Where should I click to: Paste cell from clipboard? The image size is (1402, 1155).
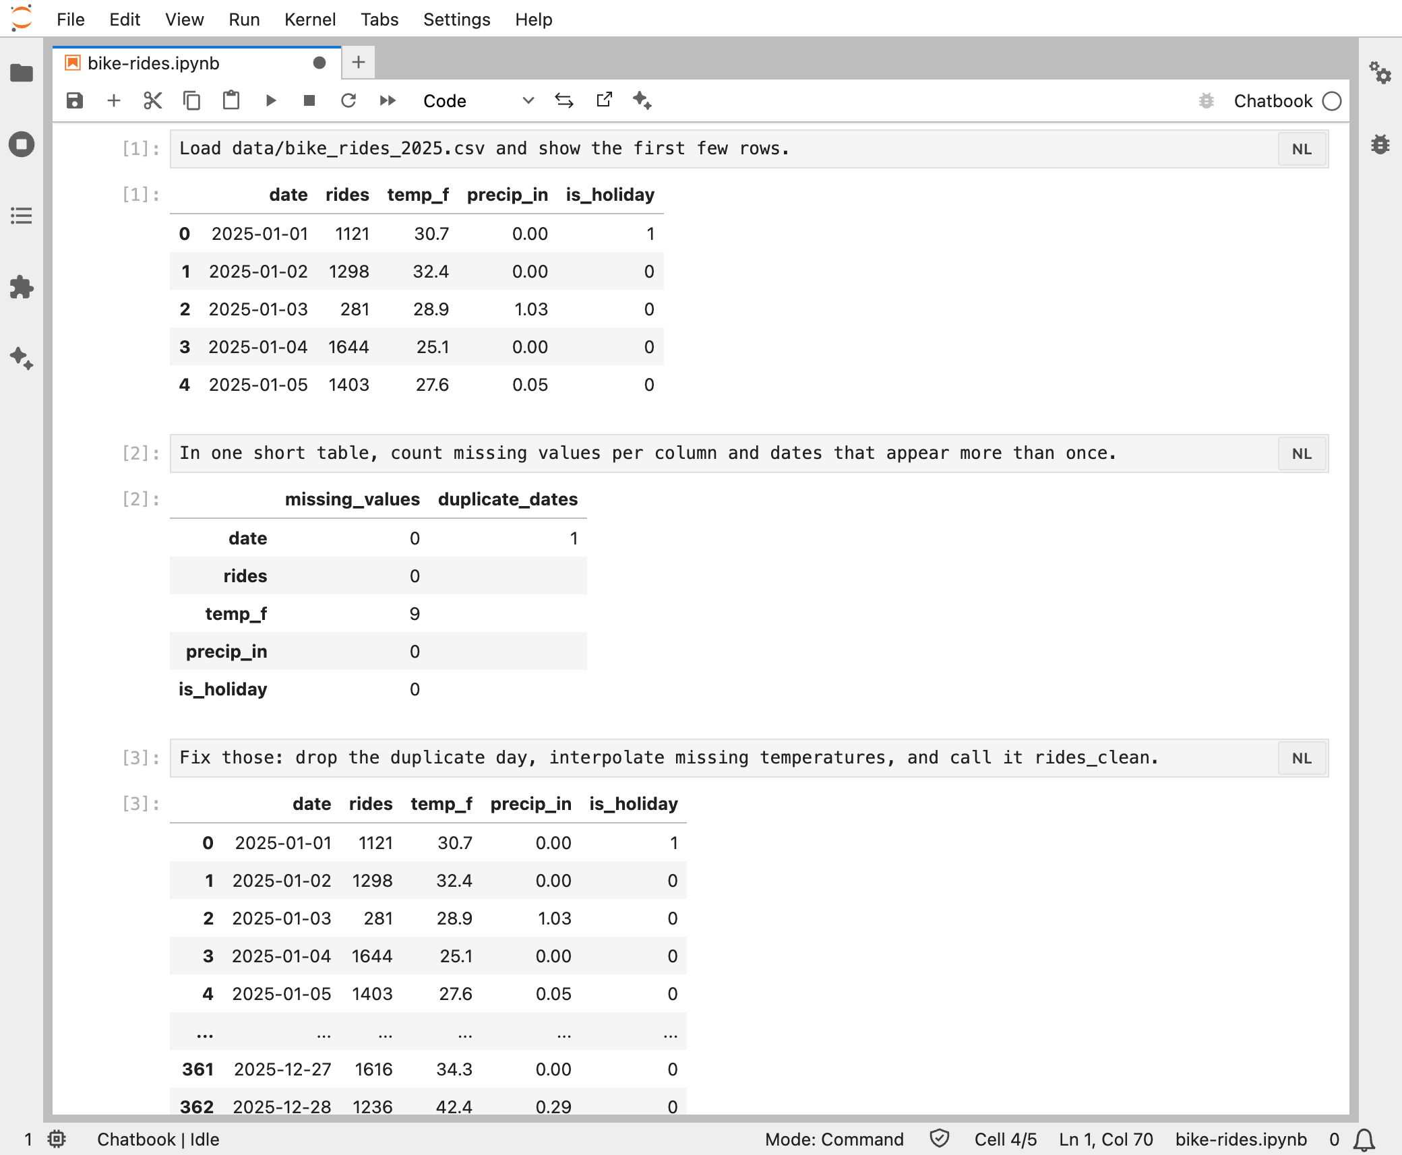(x=231, y=101)
